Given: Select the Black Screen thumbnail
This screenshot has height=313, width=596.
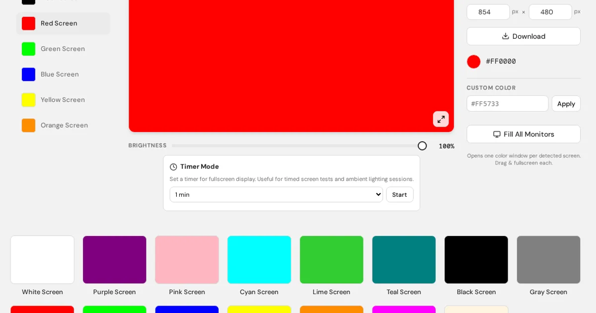Looking at the screenshot, I should (x=476, y=260).
